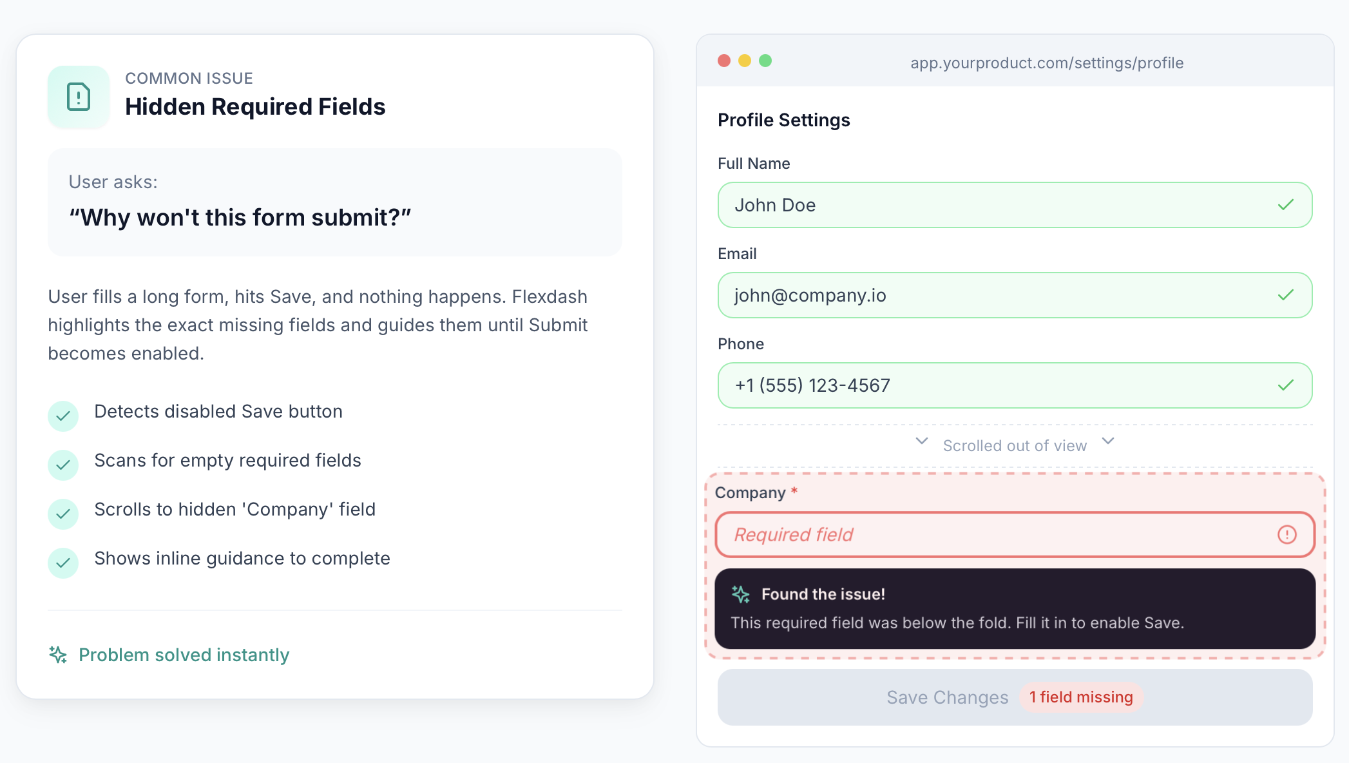
Task: Click the checkmark beside Detects disabled Save button
Action: (x=63, y=416)
